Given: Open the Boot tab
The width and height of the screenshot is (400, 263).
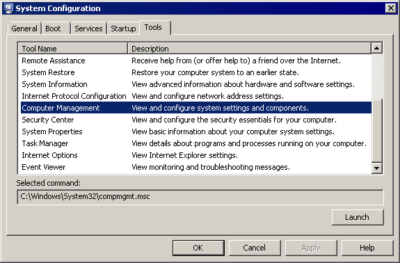Looking at the screenshot, I should 56,29.
